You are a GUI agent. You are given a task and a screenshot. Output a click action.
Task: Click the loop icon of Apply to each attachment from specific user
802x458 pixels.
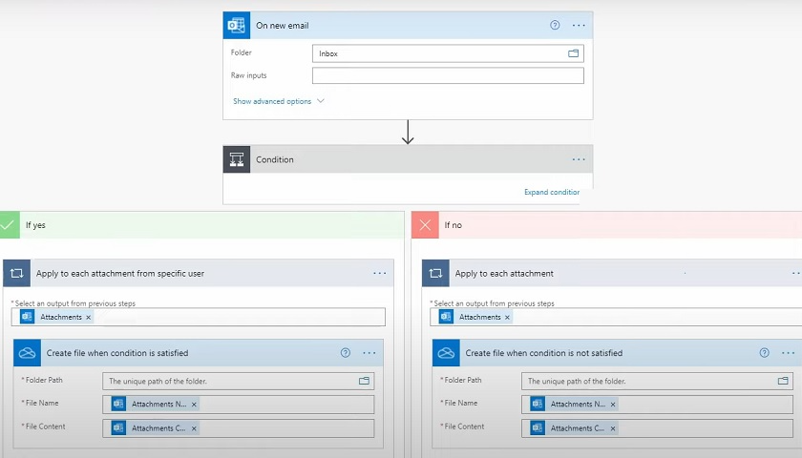[x=17, y=274]
